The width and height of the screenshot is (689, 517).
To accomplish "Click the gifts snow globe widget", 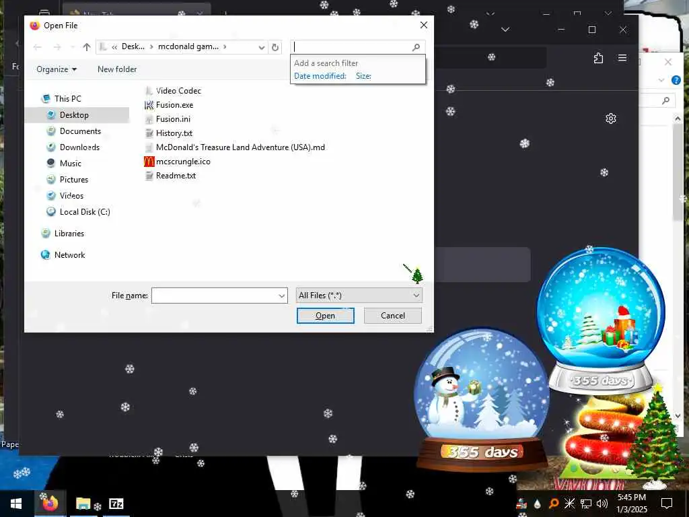I will click(x=601, y=321).
